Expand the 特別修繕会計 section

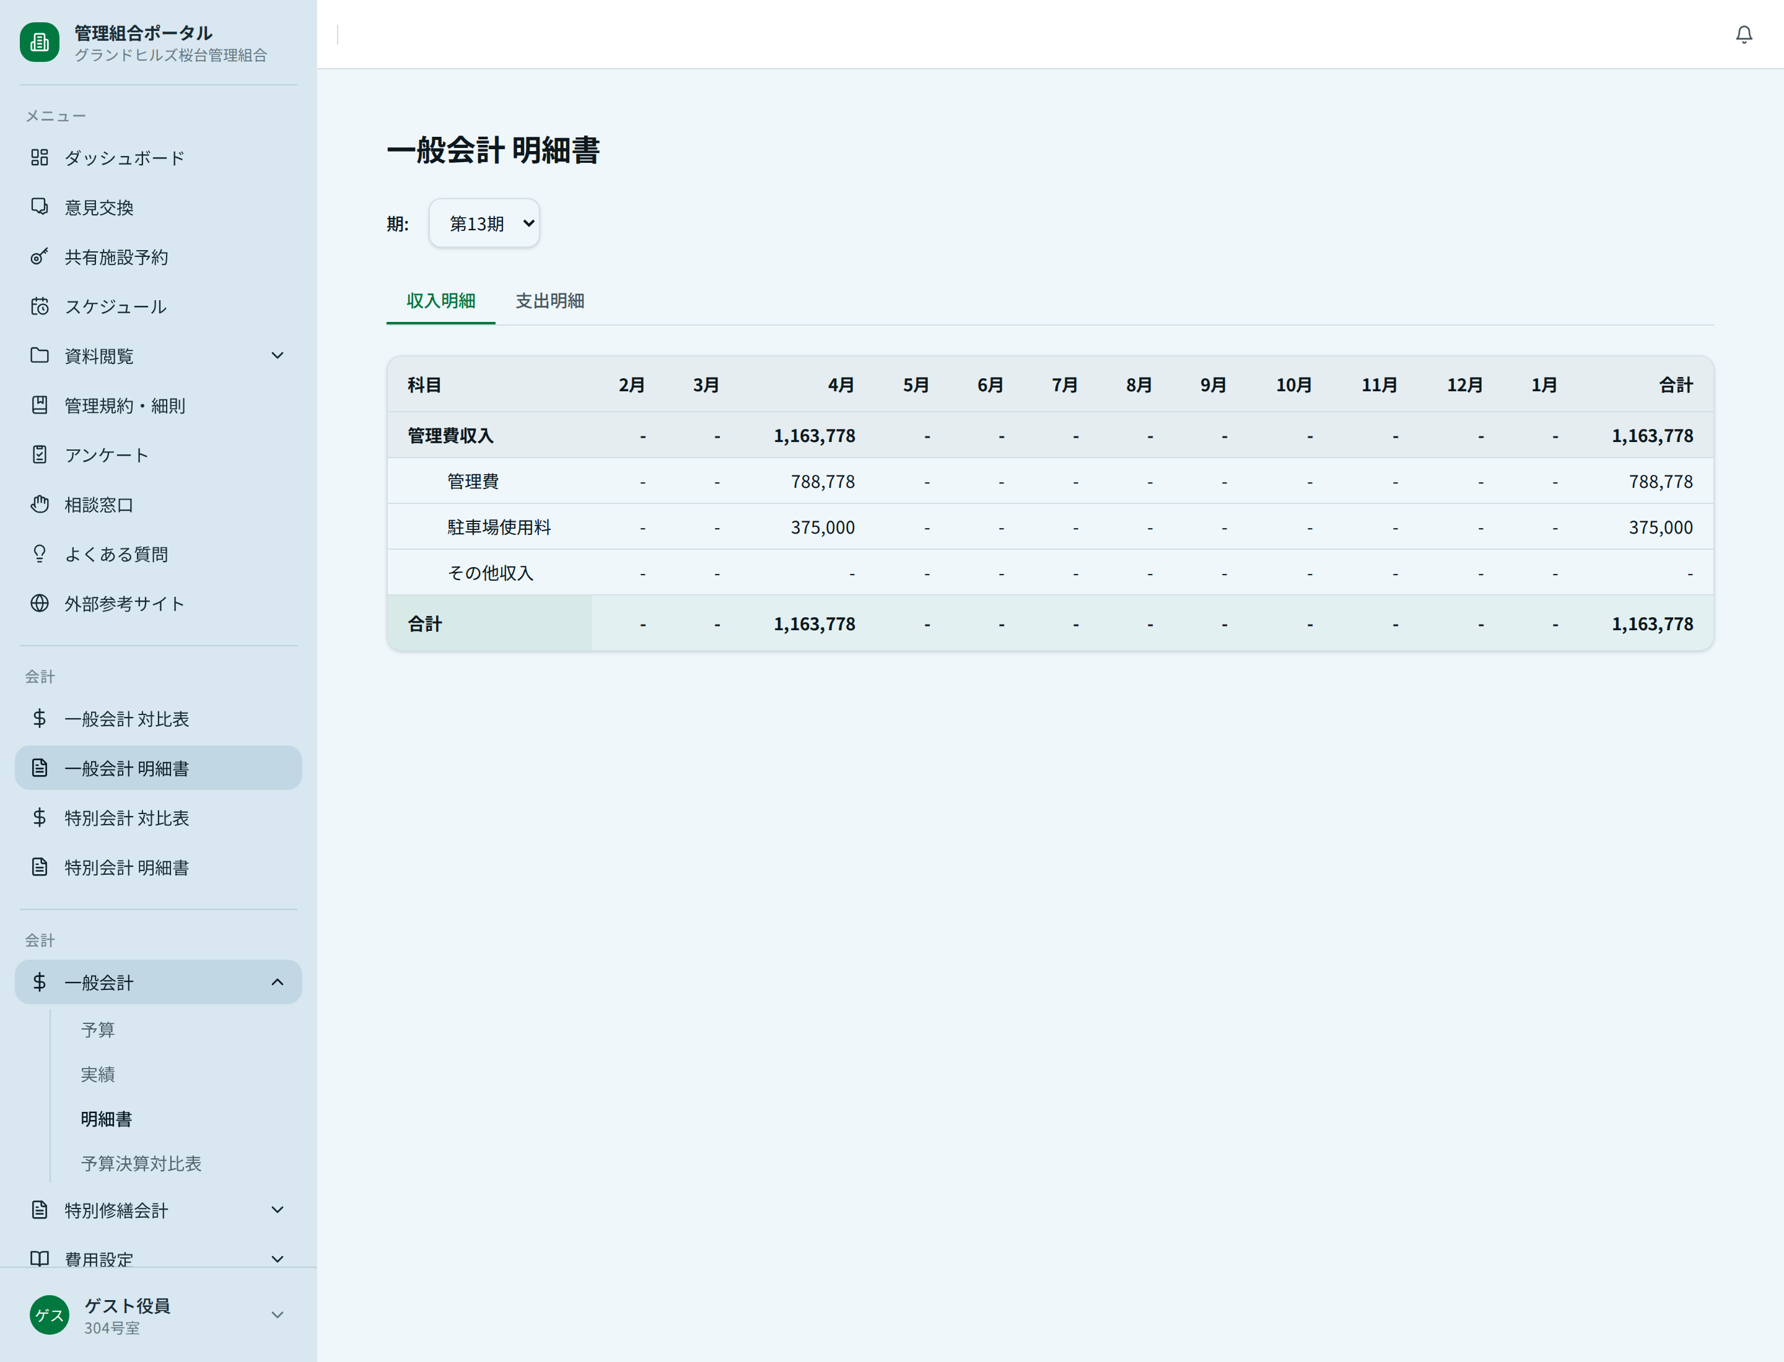pos(278,1210)
